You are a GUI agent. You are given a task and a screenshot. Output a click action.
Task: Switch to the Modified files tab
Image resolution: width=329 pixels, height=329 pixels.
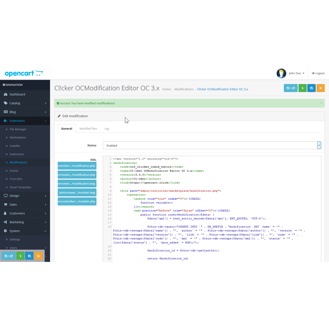point(88,129)
